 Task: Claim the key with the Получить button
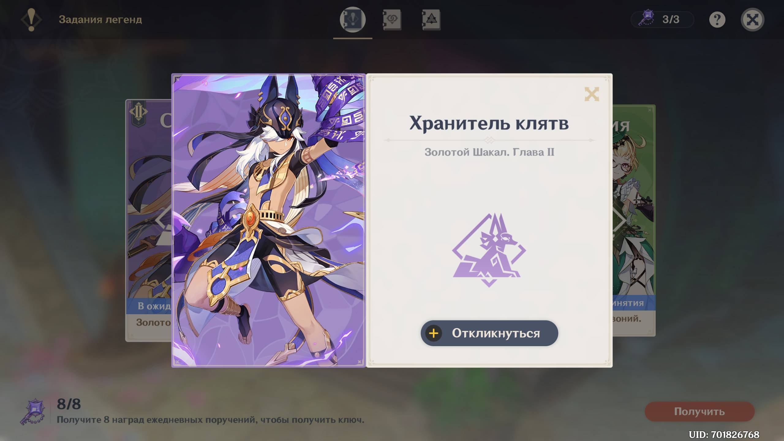[x=699, y=412]
